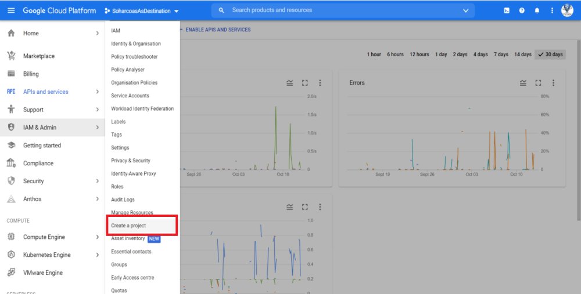Click the Compute Engine chip icon
Screen dimensions: 581x294
pos(11,237)
